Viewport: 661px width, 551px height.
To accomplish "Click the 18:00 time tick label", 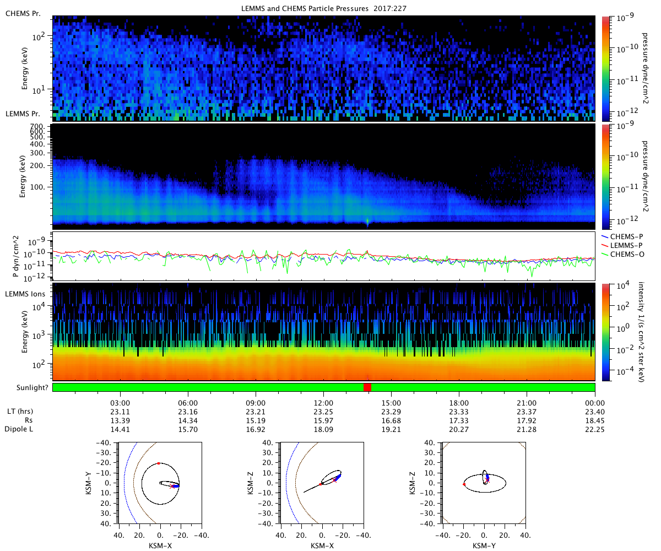I will coord(459,403).
